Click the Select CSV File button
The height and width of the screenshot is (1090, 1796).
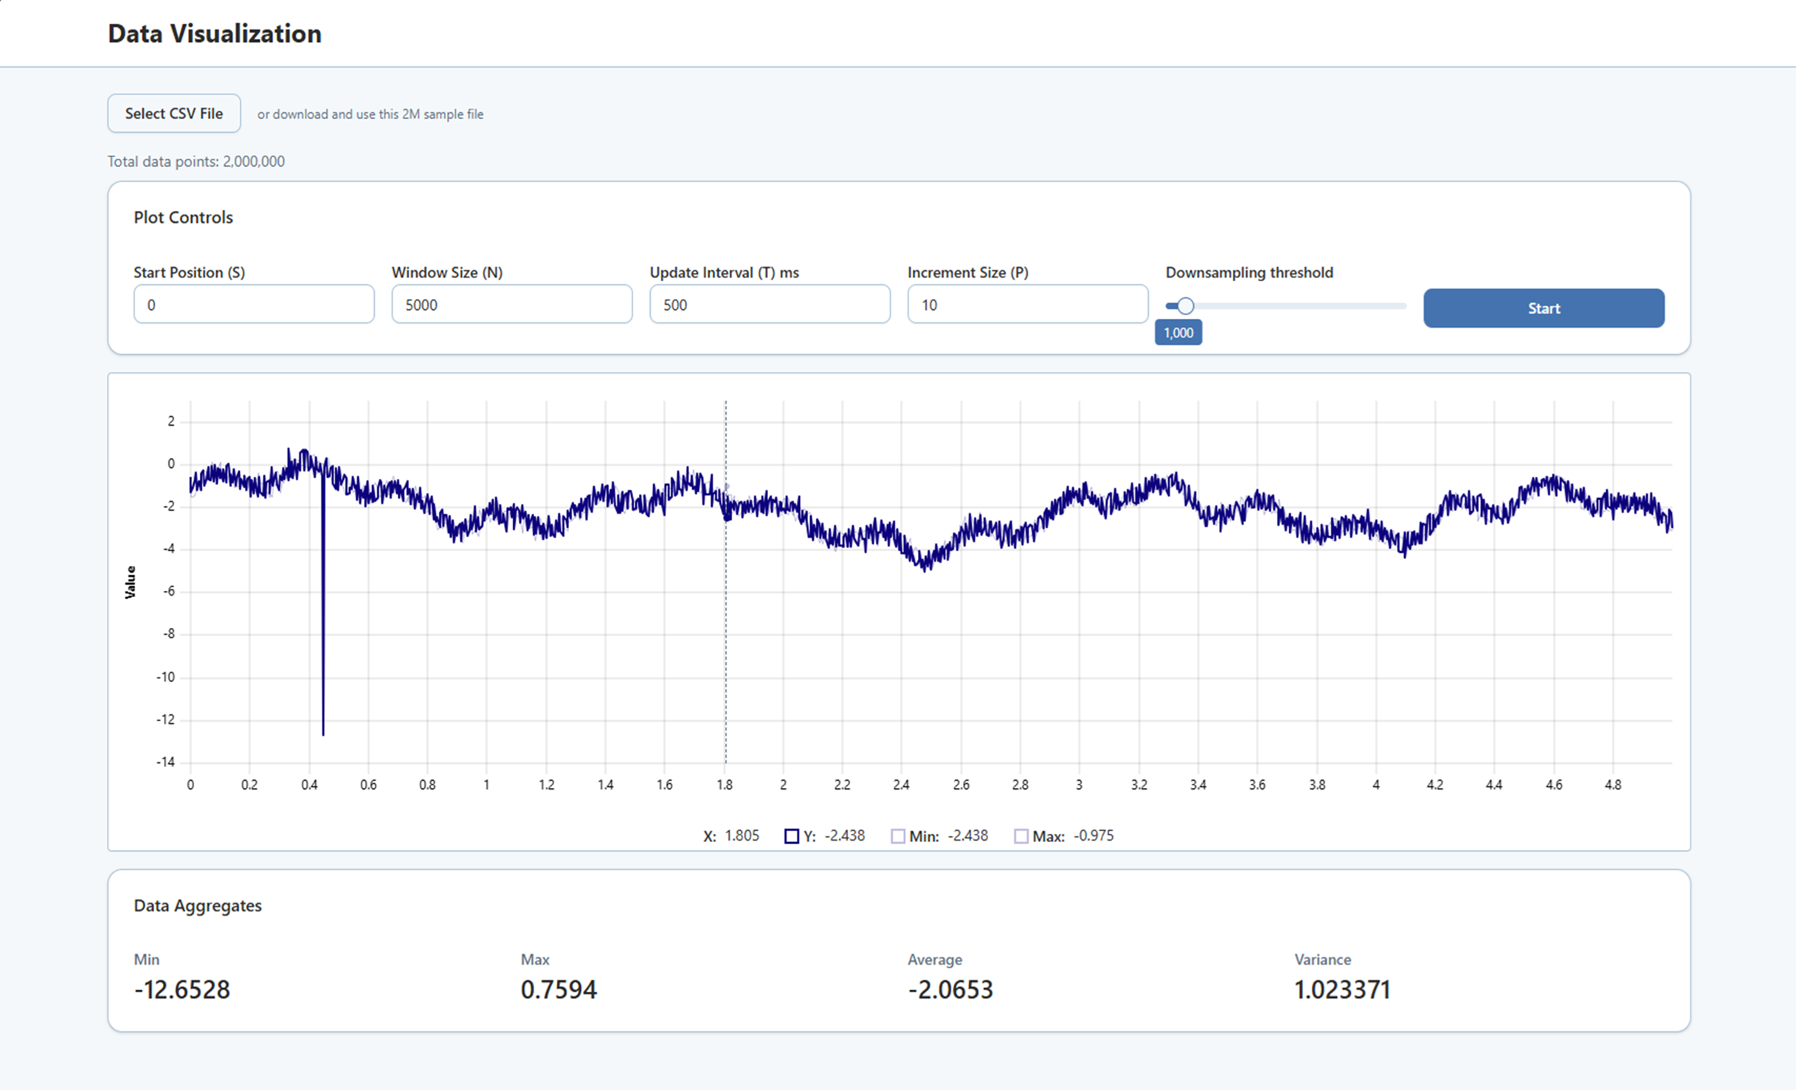pyautogui.click(x=173, y=114)
